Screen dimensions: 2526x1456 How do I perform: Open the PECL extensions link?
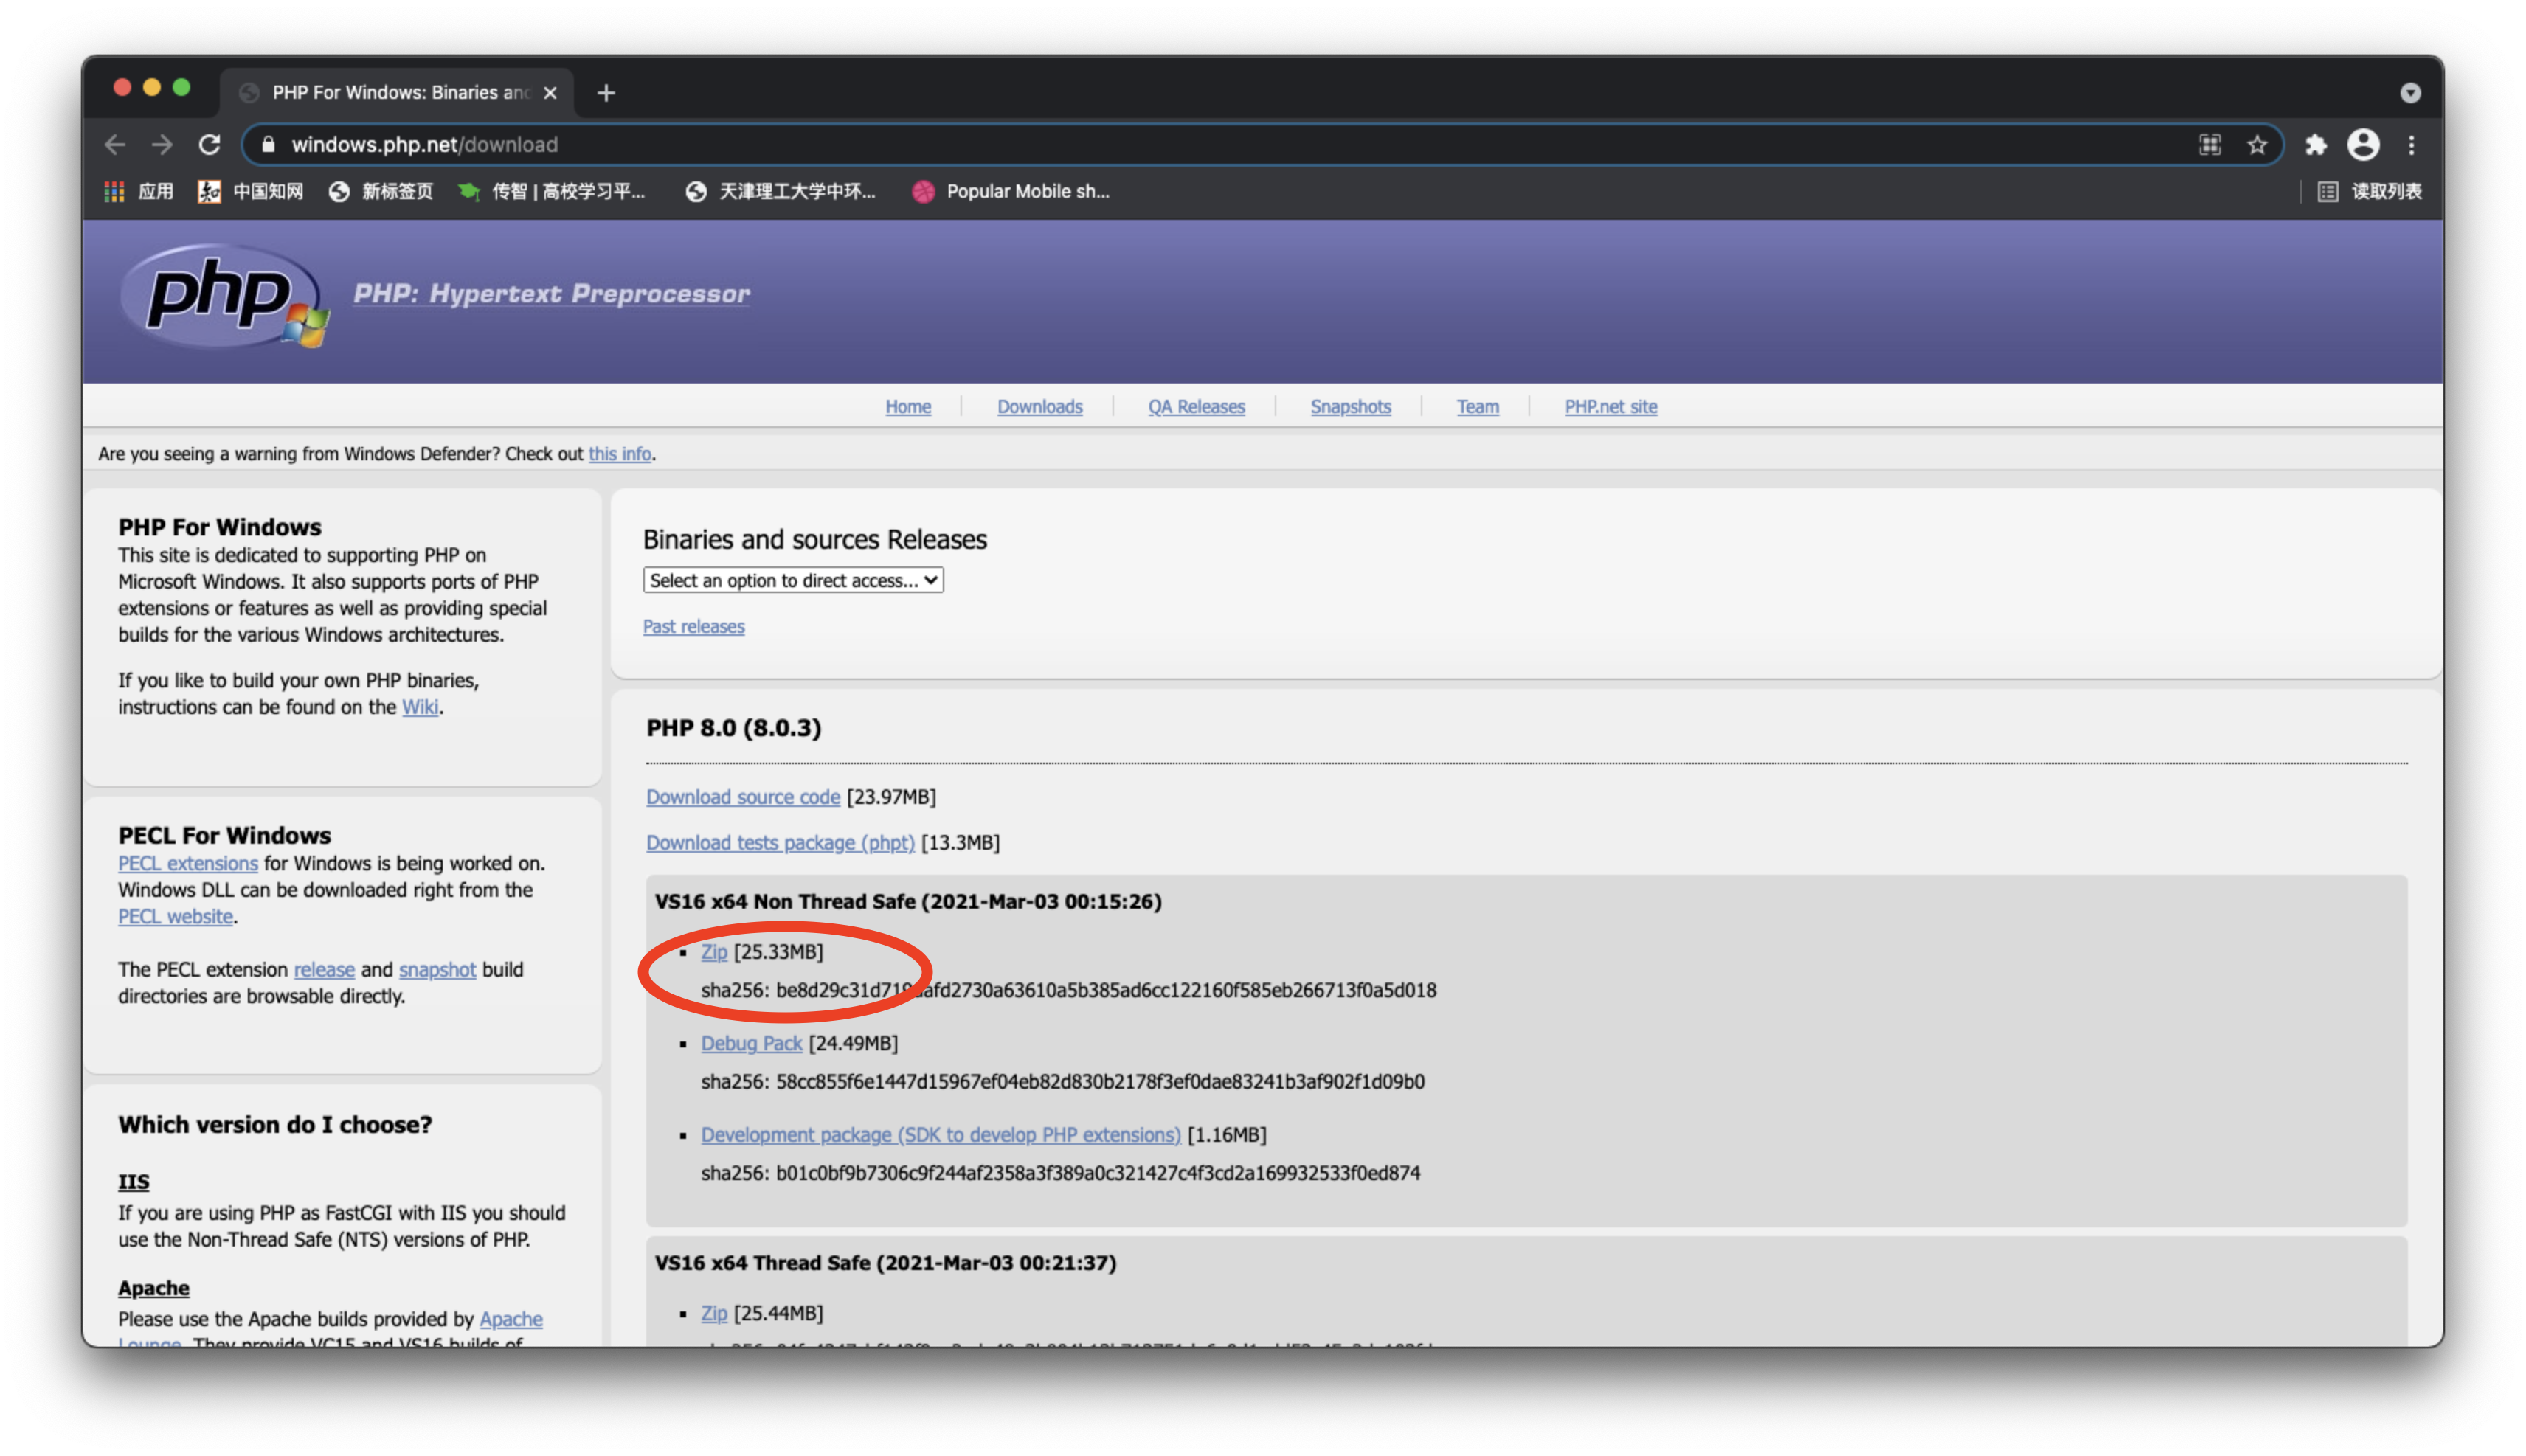[x=188, y=864]
